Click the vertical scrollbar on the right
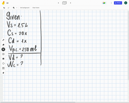Screen dimensions: 129x103 tap(128, 46)
